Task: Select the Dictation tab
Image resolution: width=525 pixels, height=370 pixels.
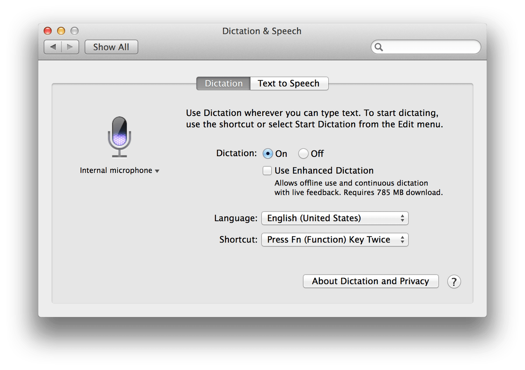Action: pos(223,84)
